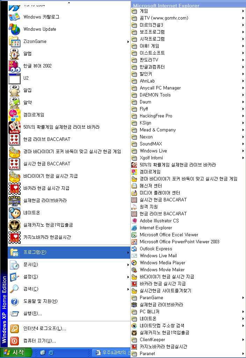Screen dimensions: 246x358
Task: Open 검색(C) menu
Action: (x=69, y=289)
